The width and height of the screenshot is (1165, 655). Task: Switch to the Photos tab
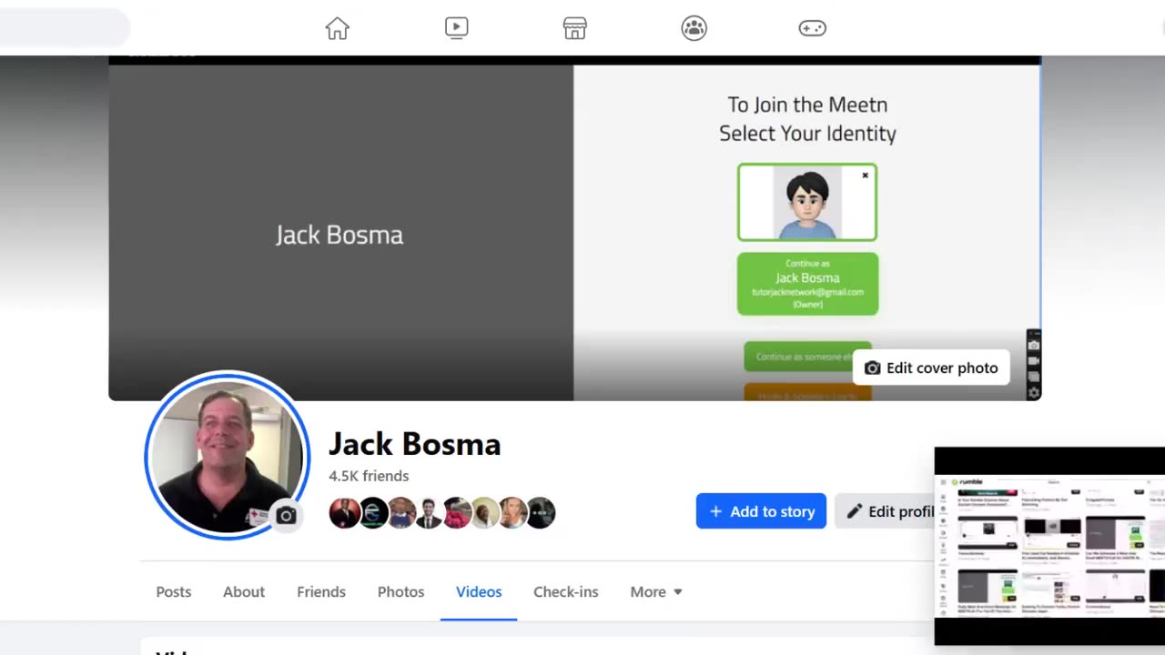tap(400, 591)
